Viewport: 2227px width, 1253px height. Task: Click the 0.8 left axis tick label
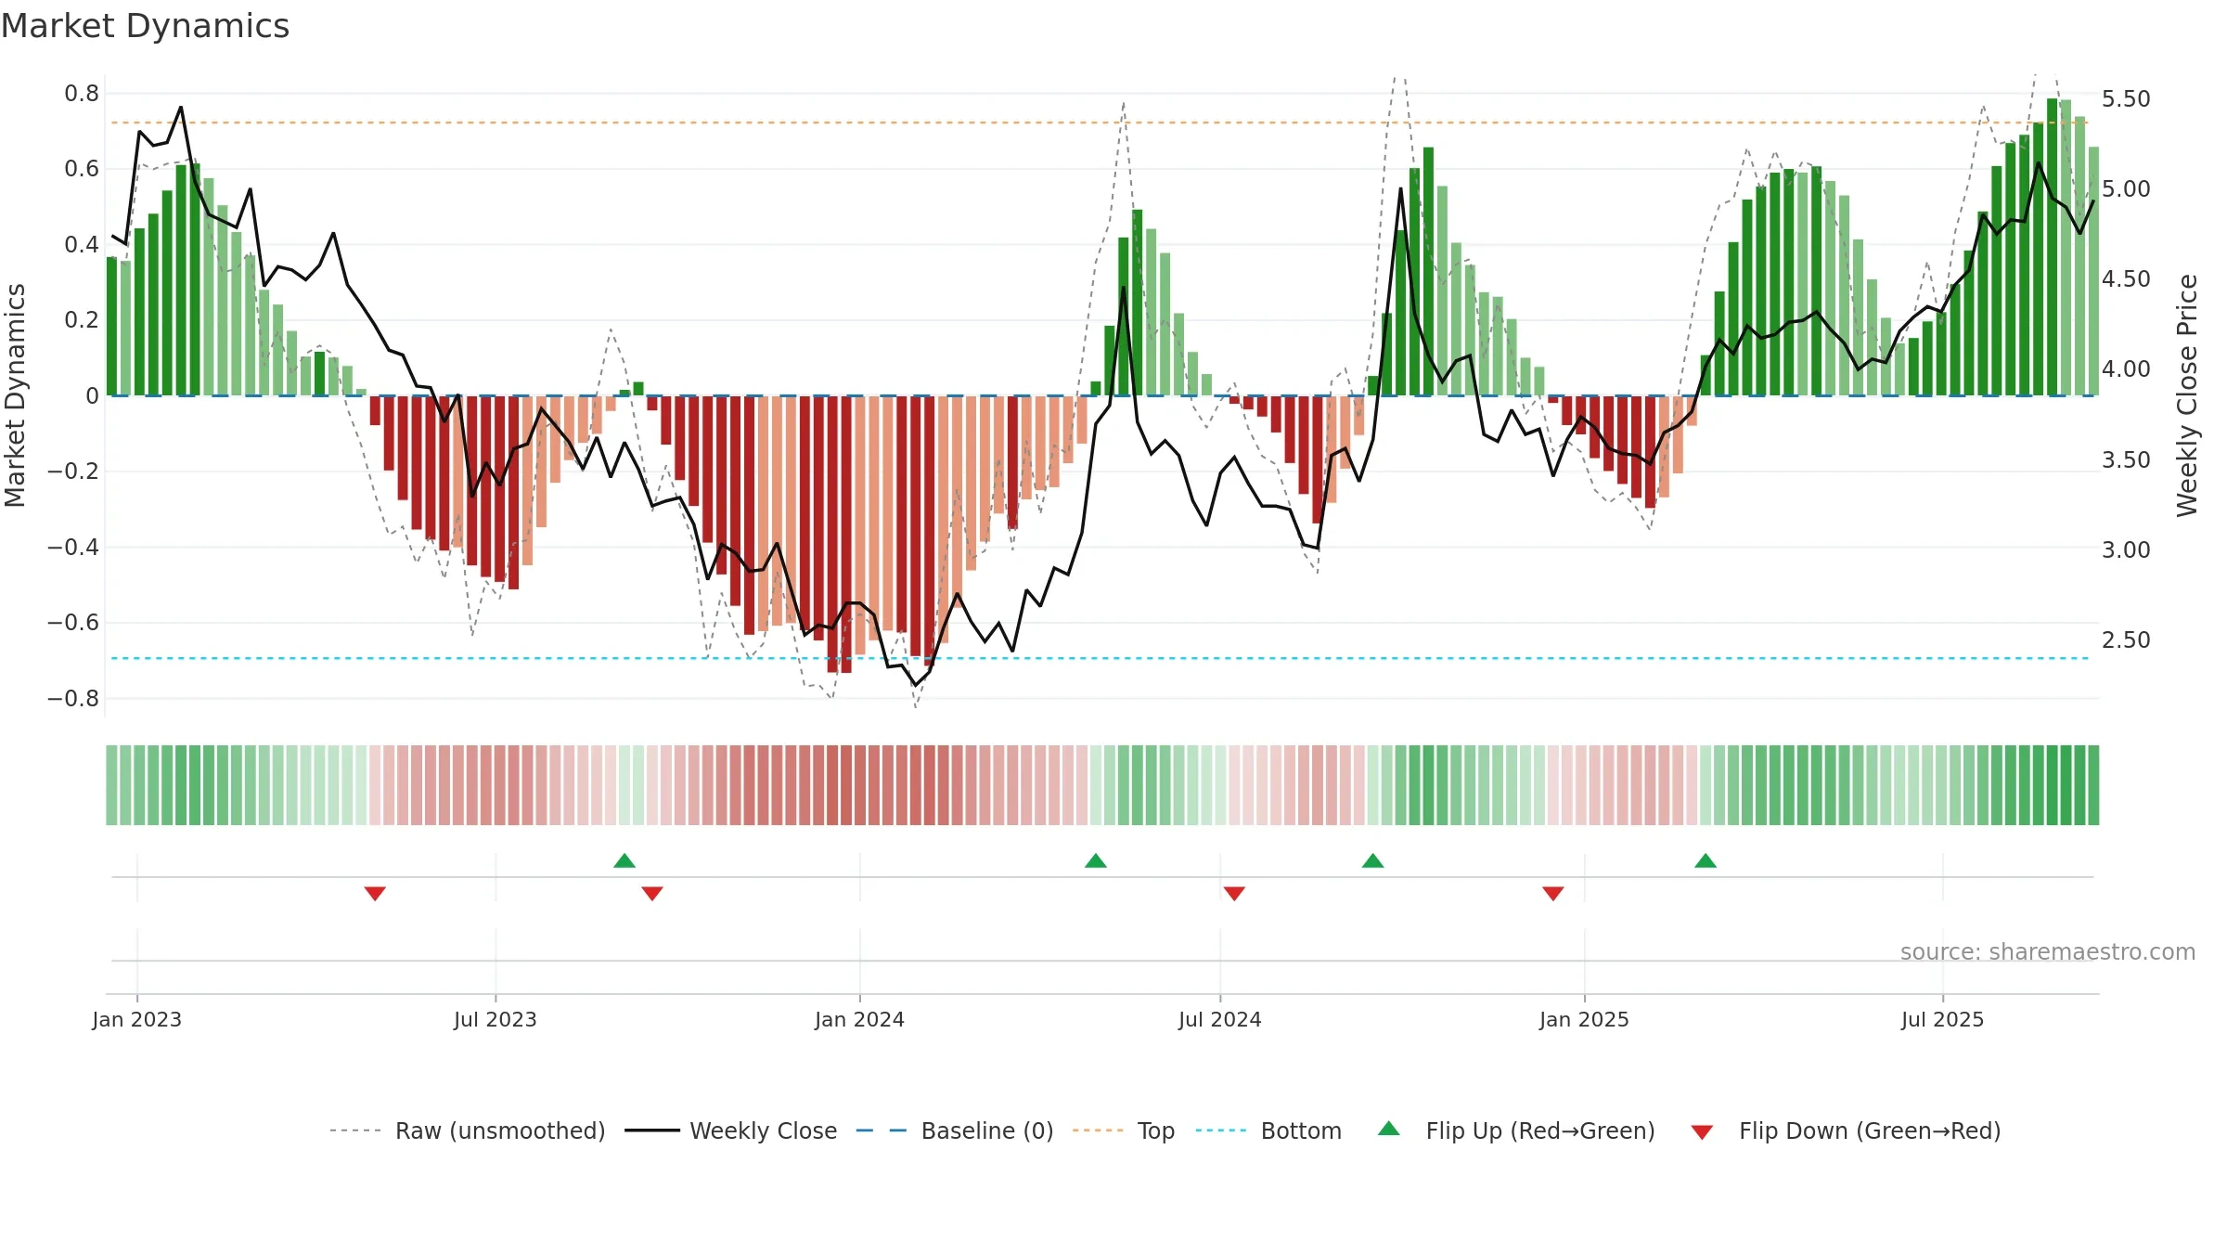click(82, 94)
